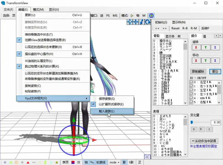
Task: Click the red triangle icon in bottom bar
Action: click(28, 162)
